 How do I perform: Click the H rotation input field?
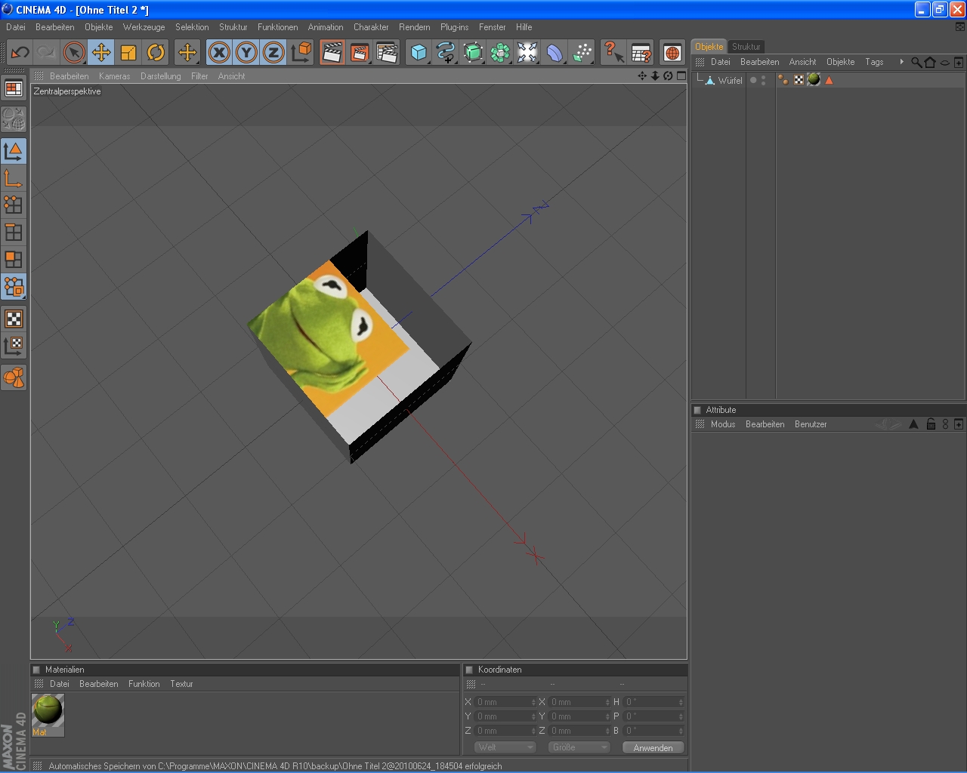pos(653,702)
